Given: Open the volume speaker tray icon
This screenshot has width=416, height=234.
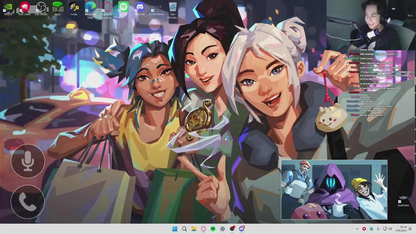Looking at the screenshot, I should click(390, 229).
